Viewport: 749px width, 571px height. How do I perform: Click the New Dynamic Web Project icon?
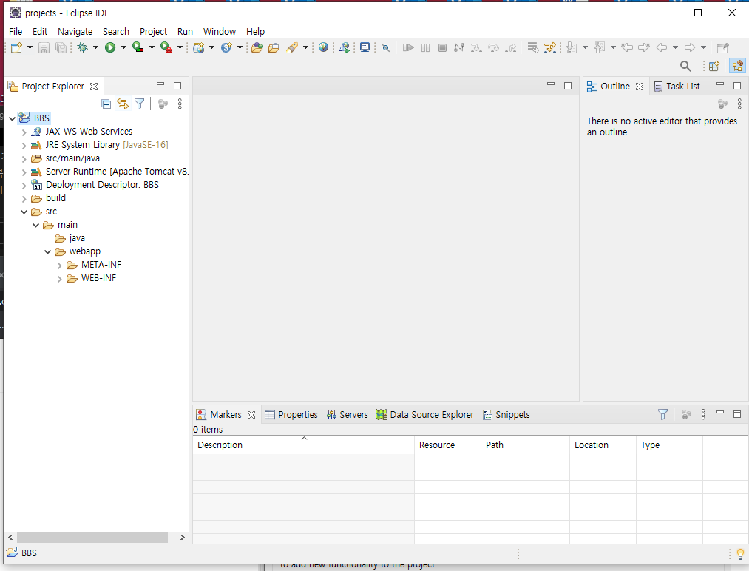(x=199, y=47)
